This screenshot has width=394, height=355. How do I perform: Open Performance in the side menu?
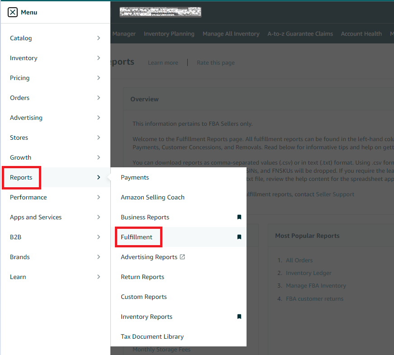click(x=28, y=197)
